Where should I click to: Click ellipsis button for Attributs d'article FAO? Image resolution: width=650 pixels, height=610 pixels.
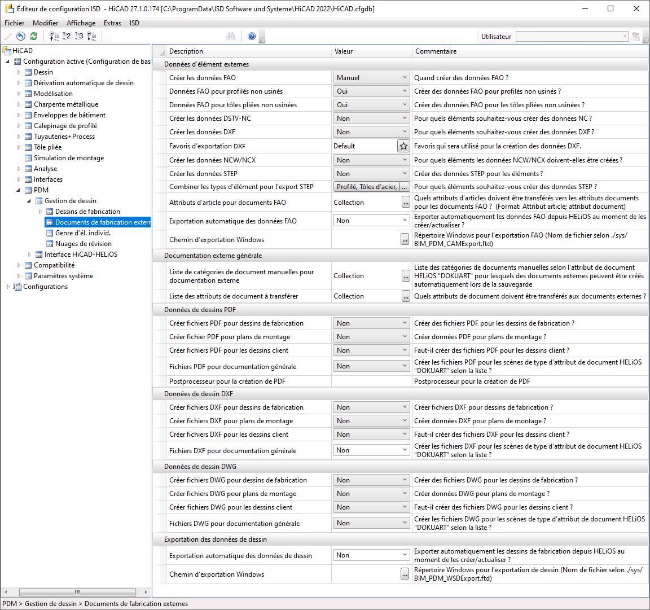tap(405, 203)
